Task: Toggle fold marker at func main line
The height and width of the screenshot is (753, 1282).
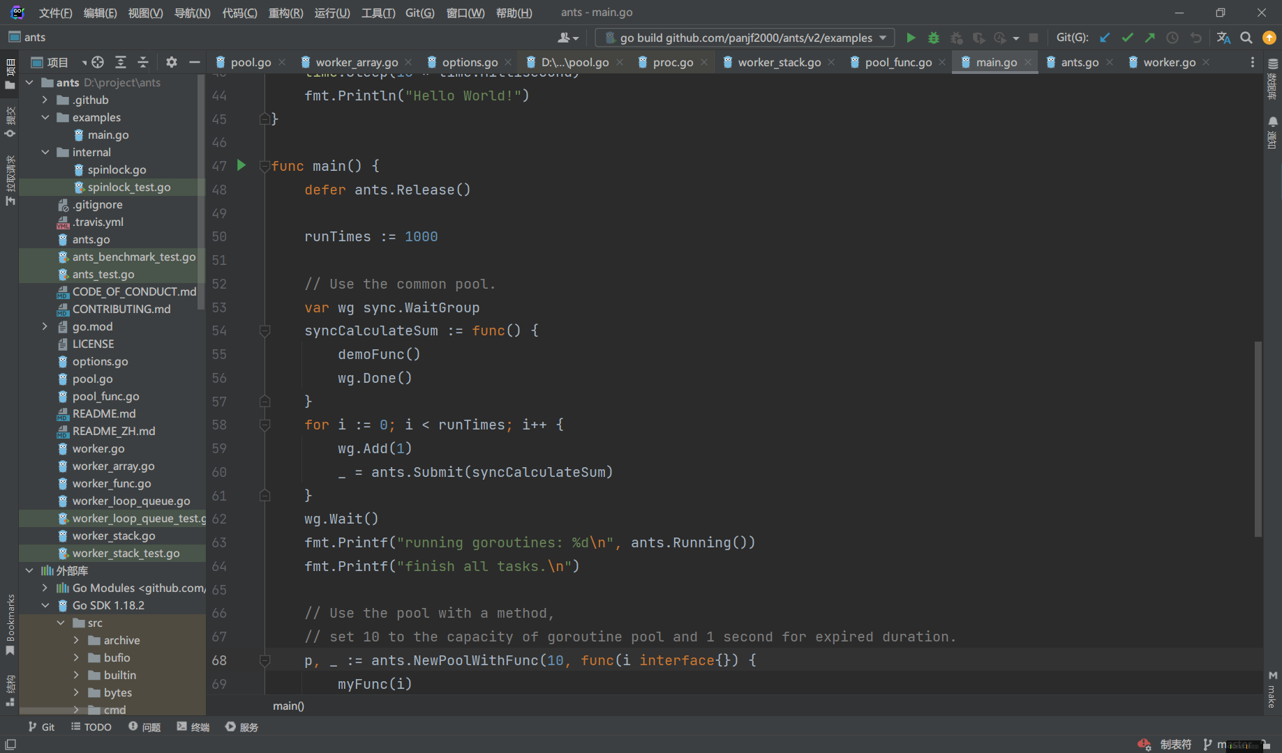Action: (x=265, y=166)
